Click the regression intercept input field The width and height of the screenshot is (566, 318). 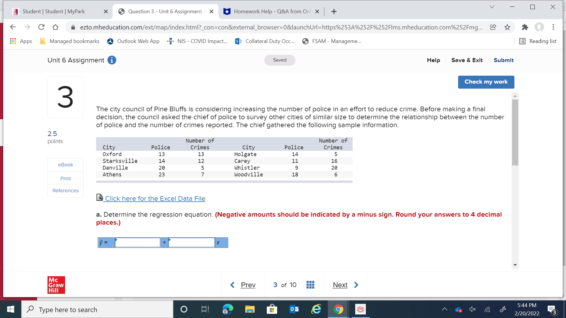(137, 243)
